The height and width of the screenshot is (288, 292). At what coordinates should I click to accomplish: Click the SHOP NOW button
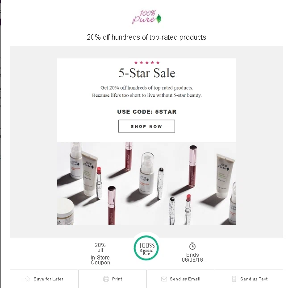tap(146, 126)
